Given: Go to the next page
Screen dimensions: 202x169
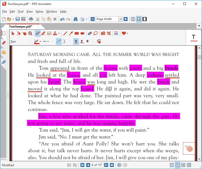Looking at the screenshot, I should [x=106, y=165].
